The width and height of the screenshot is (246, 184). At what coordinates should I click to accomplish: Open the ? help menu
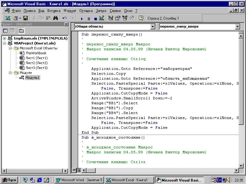(x=136, y=11)
